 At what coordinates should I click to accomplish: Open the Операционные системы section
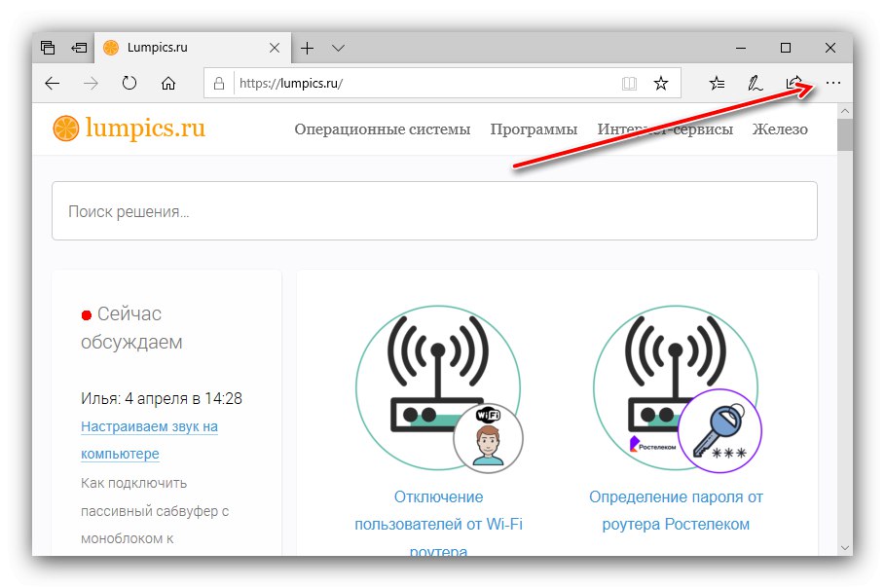point(383,129)
